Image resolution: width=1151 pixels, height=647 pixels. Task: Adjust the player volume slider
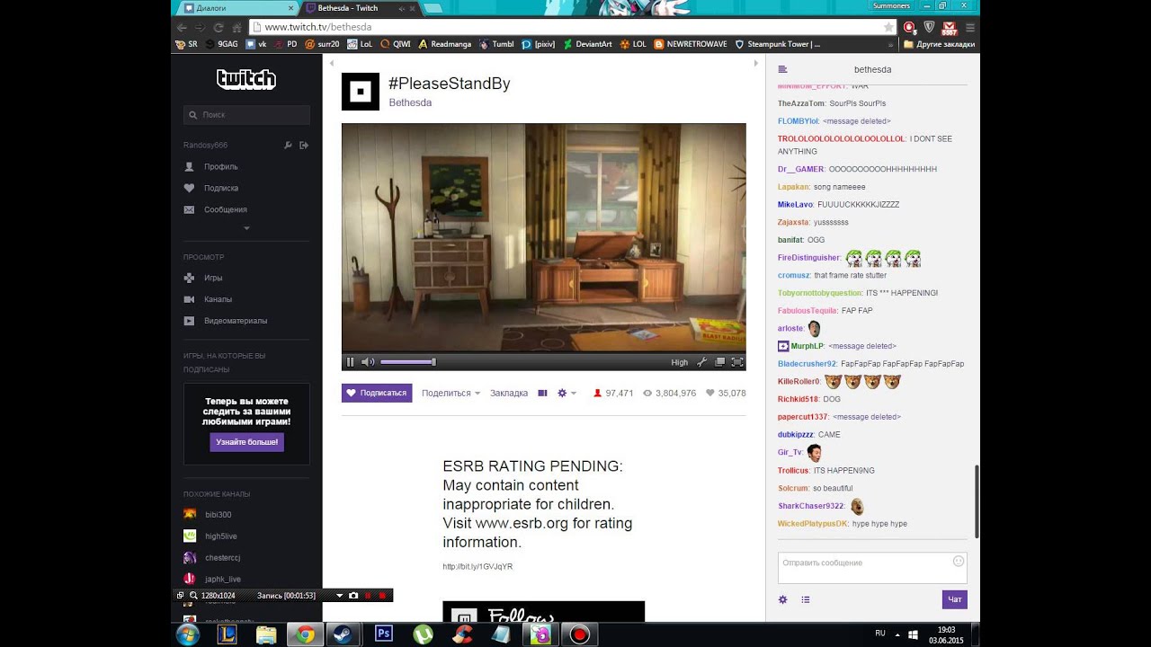coord(408,362)
